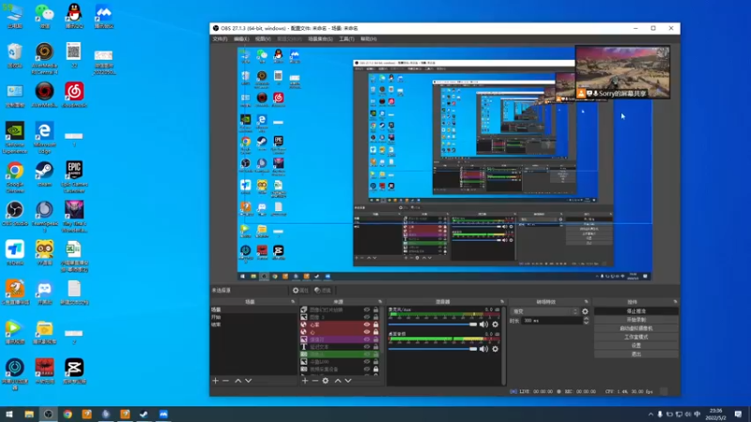Pop out the 来源 dock header icon
The height and width of the screenshot is (422, 751).
pos(380,302)
